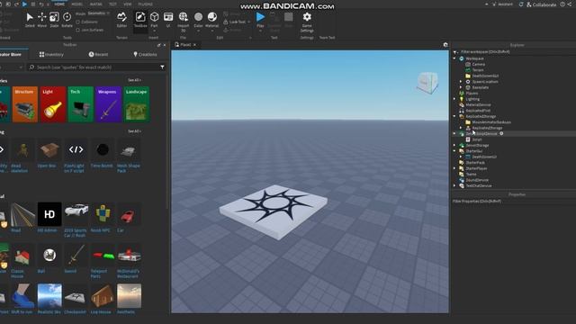Activate the Move tool
The height and width of the screenshot is (324, 576).
click(42, 20)
